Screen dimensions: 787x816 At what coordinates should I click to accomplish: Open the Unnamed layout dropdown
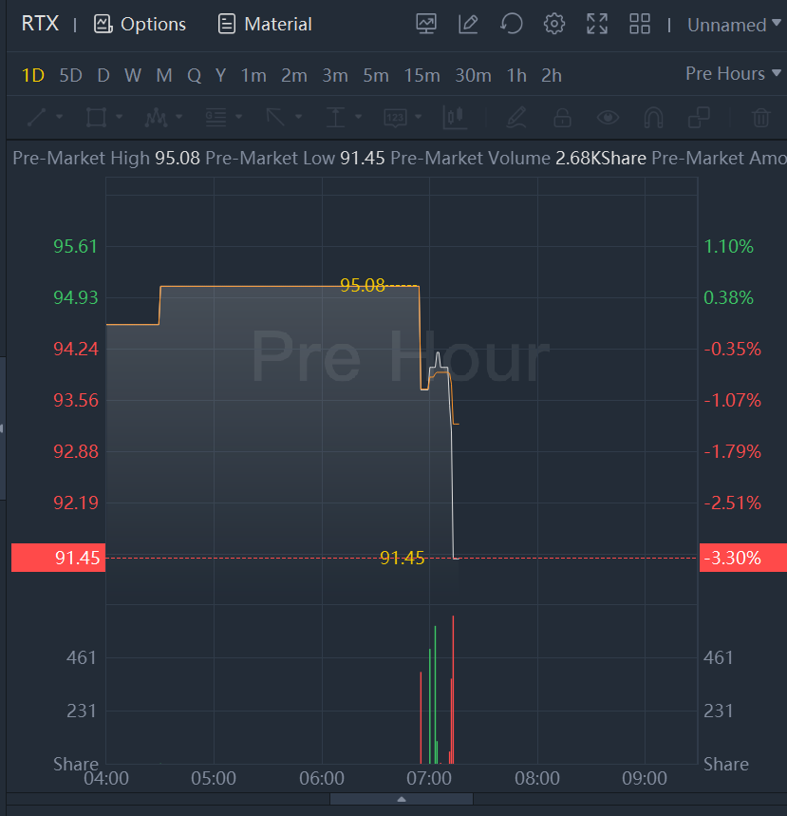click(733, 25)
